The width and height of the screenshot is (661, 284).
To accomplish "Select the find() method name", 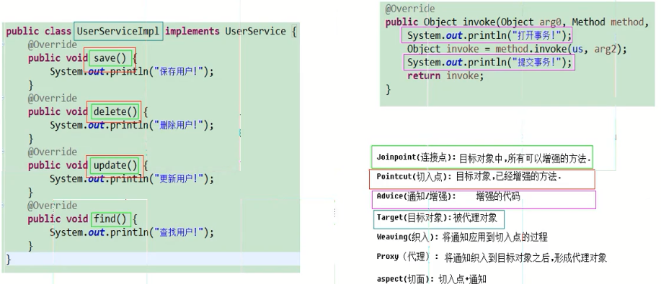I will click(110, 219).
